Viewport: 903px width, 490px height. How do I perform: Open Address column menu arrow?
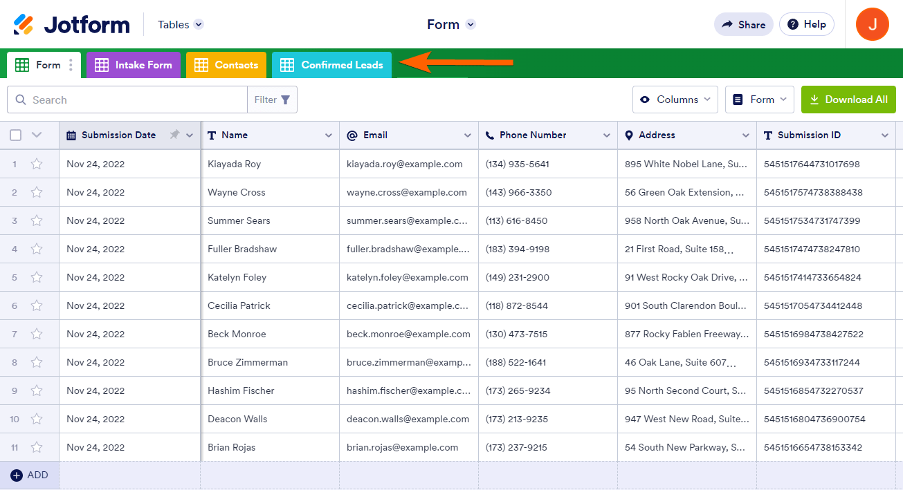tap(746, 135)
